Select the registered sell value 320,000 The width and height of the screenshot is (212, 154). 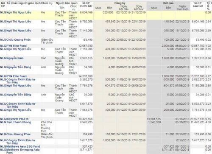[x=108, y=12]
